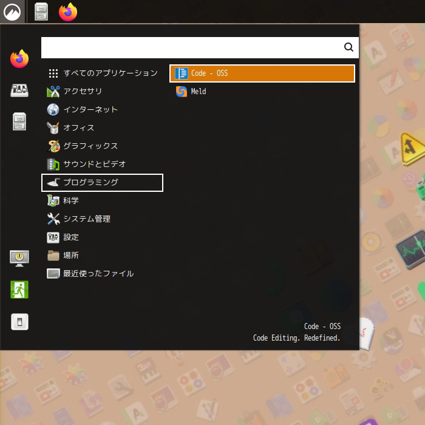Click the shutdown switch icon

click(19, 322)
